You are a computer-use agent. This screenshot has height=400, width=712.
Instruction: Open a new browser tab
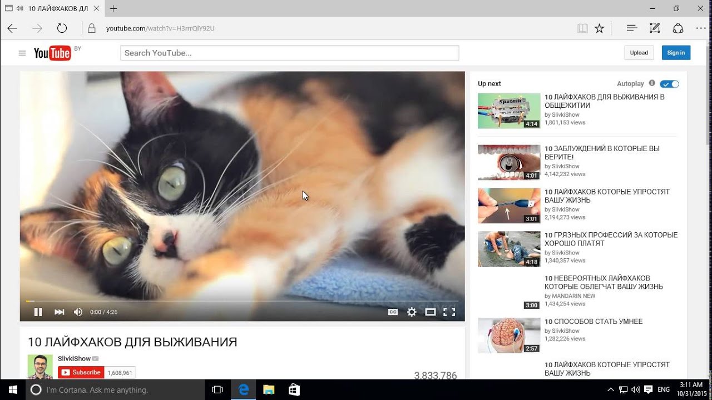(x=113, y=8)
